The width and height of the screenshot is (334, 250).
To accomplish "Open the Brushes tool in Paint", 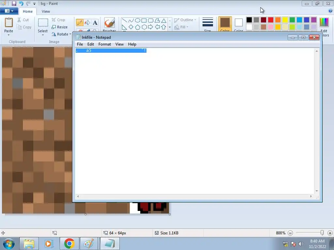I will pyautogui.click(x=110, y=24).
